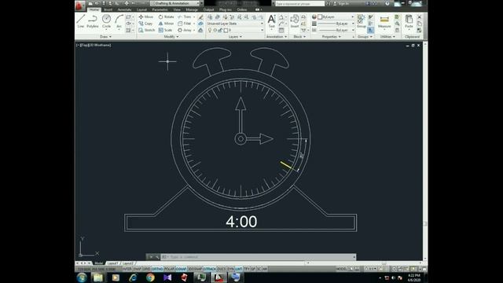This screenshot has width=503, height=283.
Task: Click the object color swatch in Properties
Action: tap(320, 17)
